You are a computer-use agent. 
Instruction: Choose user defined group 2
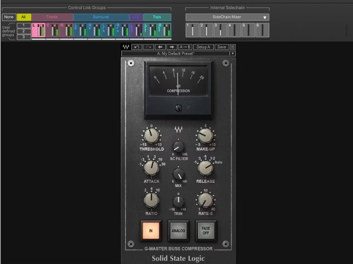pyautogui.click(x=24, y=31)
